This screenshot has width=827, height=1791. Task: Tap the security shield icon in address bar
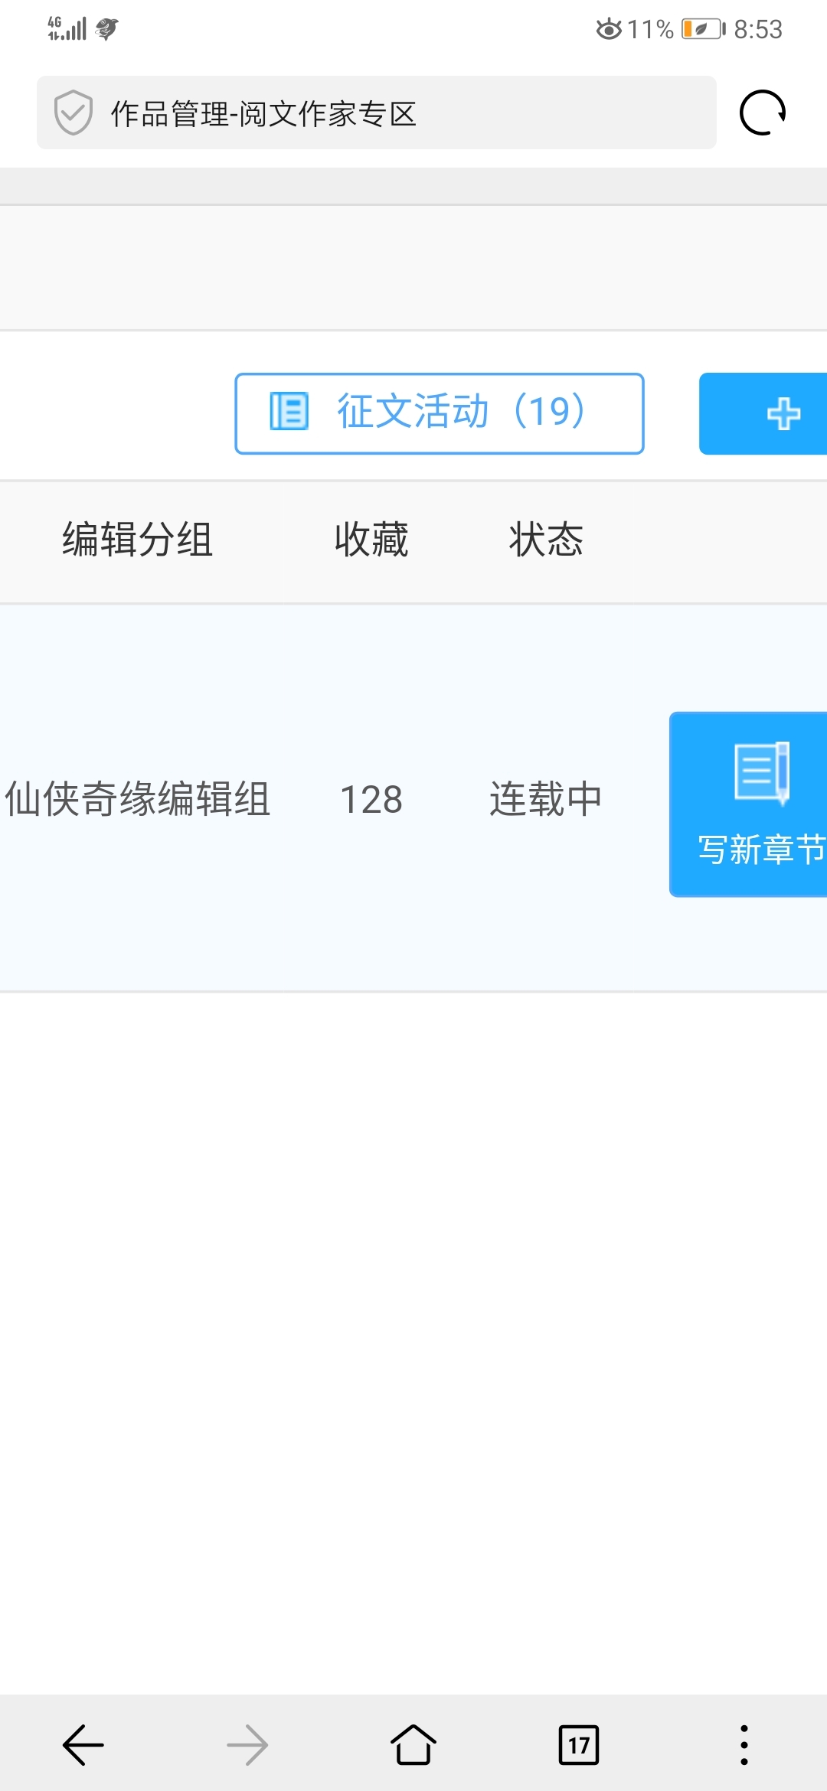[74, 113]
